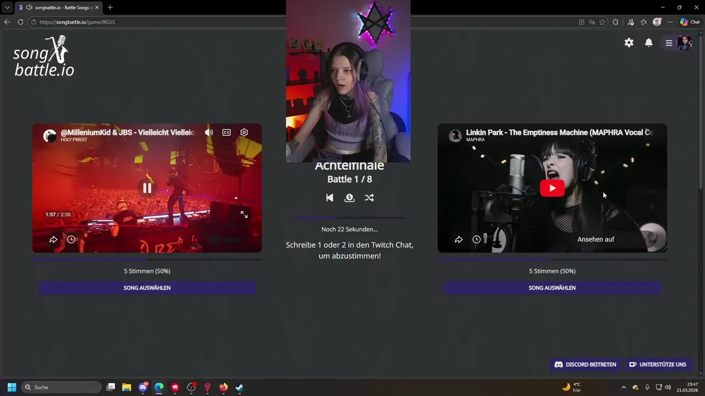Open songbattle settings gear icon
Screen dimensions: 705x396
click(x=629, y=42)
